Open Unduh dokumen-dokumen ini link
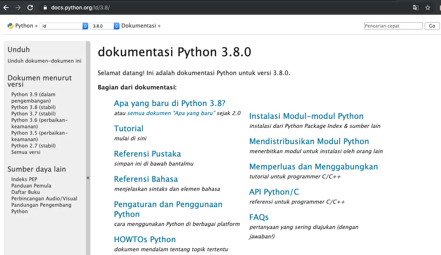The height and width of the screenshot is (255, 441). point(44,61)
